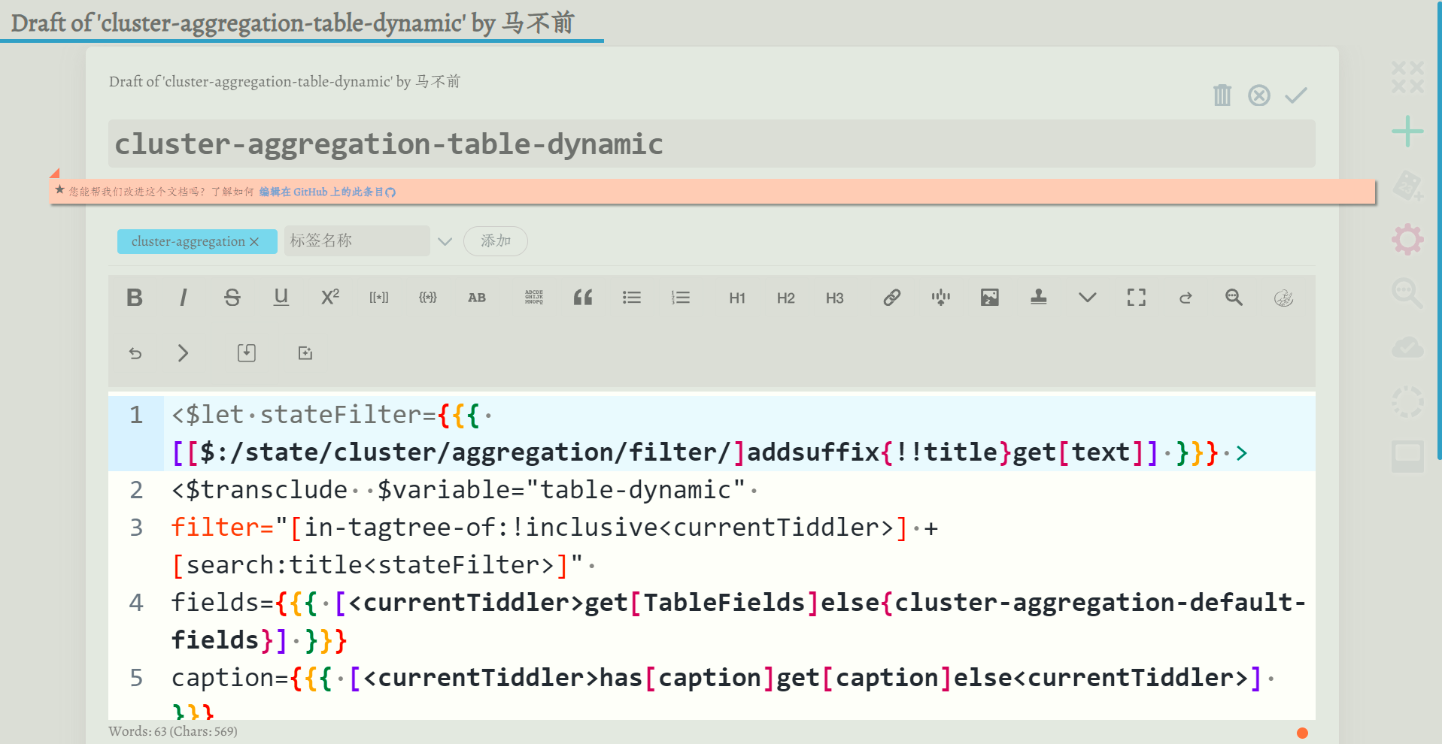Click the new document sparkle icon
This screenshot has width=1442, height=744.
(305, 353)
